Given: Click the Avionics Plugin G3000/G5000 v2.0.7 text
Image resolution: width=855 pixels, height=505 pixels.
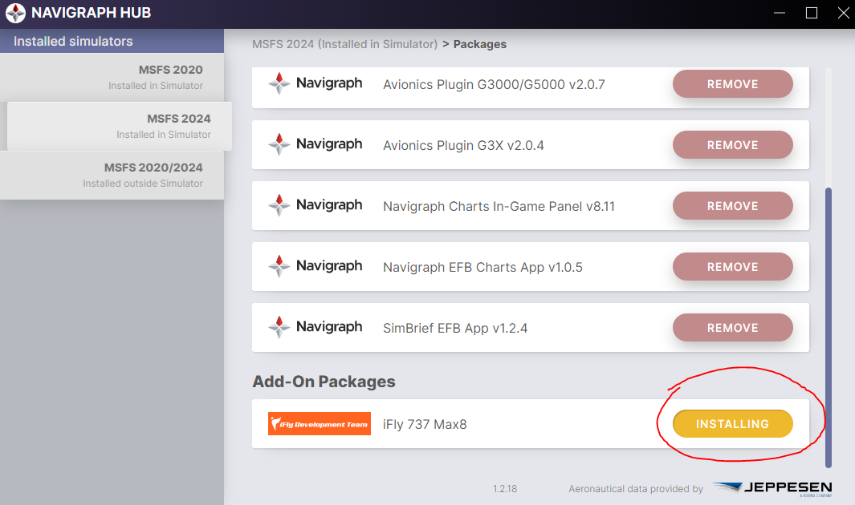Looking at the screenshot, I should (494, 84).
